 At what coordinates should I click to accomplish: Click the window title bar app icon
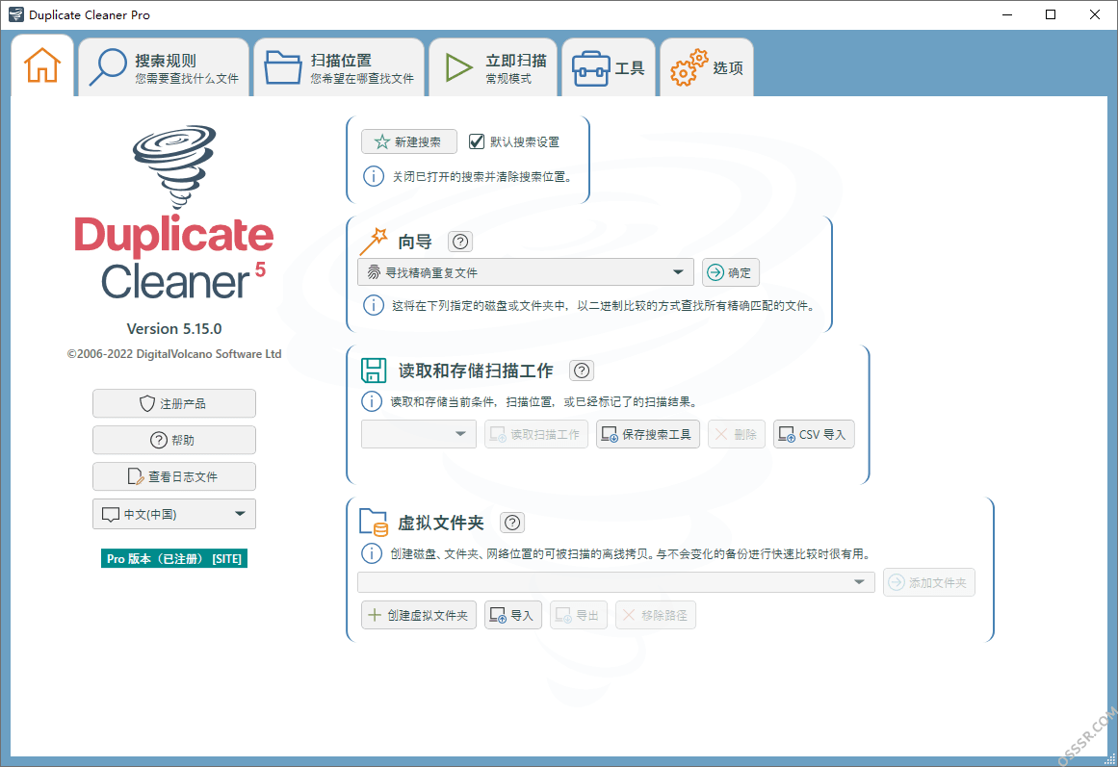[x=15, y=14]
